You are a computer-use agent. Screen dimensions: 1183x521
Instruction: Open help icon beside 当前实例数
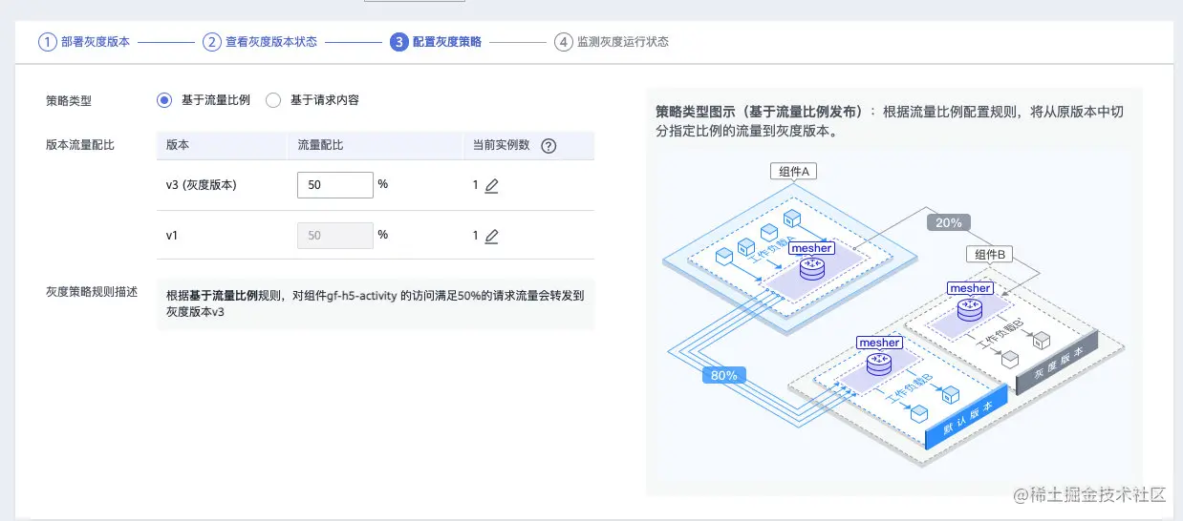[x=548, y=146]
